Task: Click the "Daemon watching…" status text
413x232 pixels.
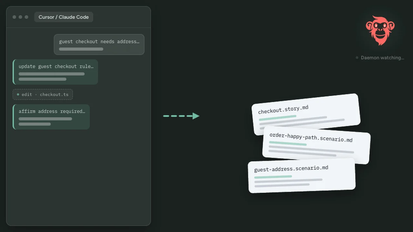Action: [382, 58]
